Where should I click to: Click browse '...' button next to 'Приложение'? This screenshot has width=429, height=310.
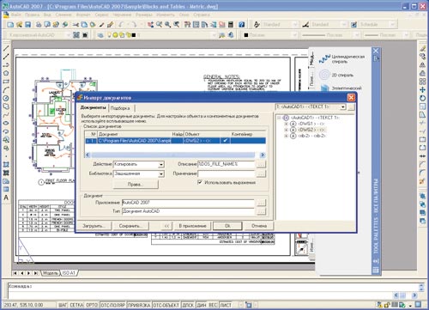coord(261,203)
